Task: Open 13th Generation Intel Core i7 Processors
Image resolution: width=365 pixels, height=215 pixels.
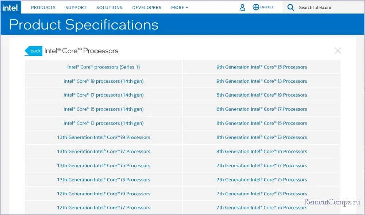Action: (103, 152)
